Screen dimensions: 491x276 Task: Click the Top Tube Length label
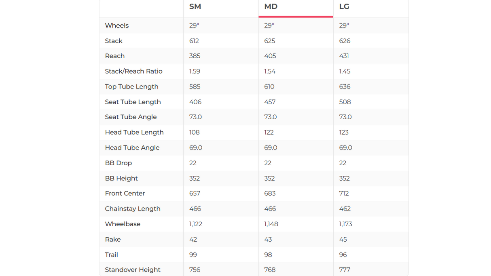point(131,86)
